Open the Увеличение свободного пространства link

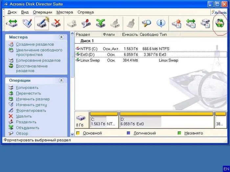(39, 52)
